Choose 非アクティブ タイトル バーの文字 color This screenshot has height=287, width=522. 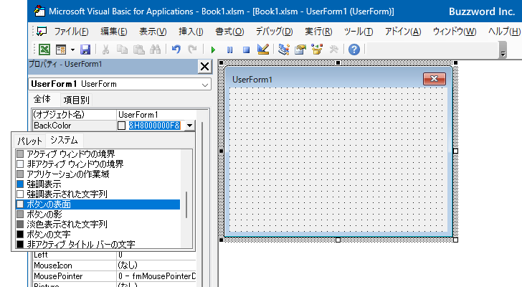click(98, 244)
